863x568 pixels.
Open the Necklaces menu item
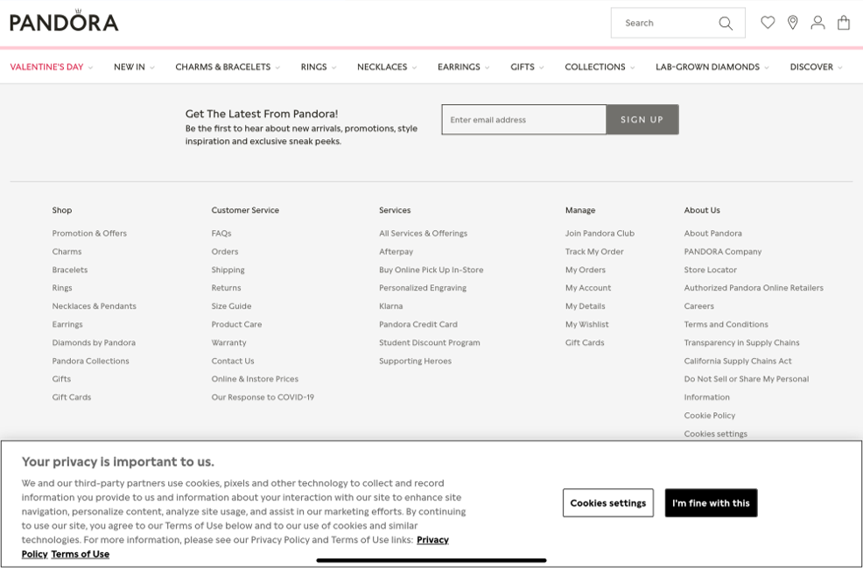(382, 67)
